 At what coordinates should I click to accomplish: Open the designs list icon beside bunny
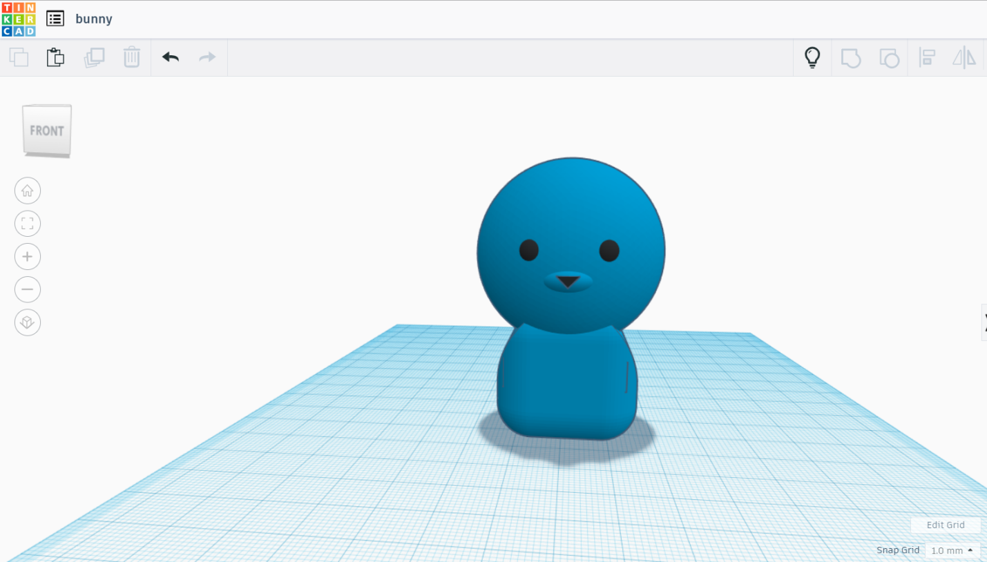tap(55, 19)
